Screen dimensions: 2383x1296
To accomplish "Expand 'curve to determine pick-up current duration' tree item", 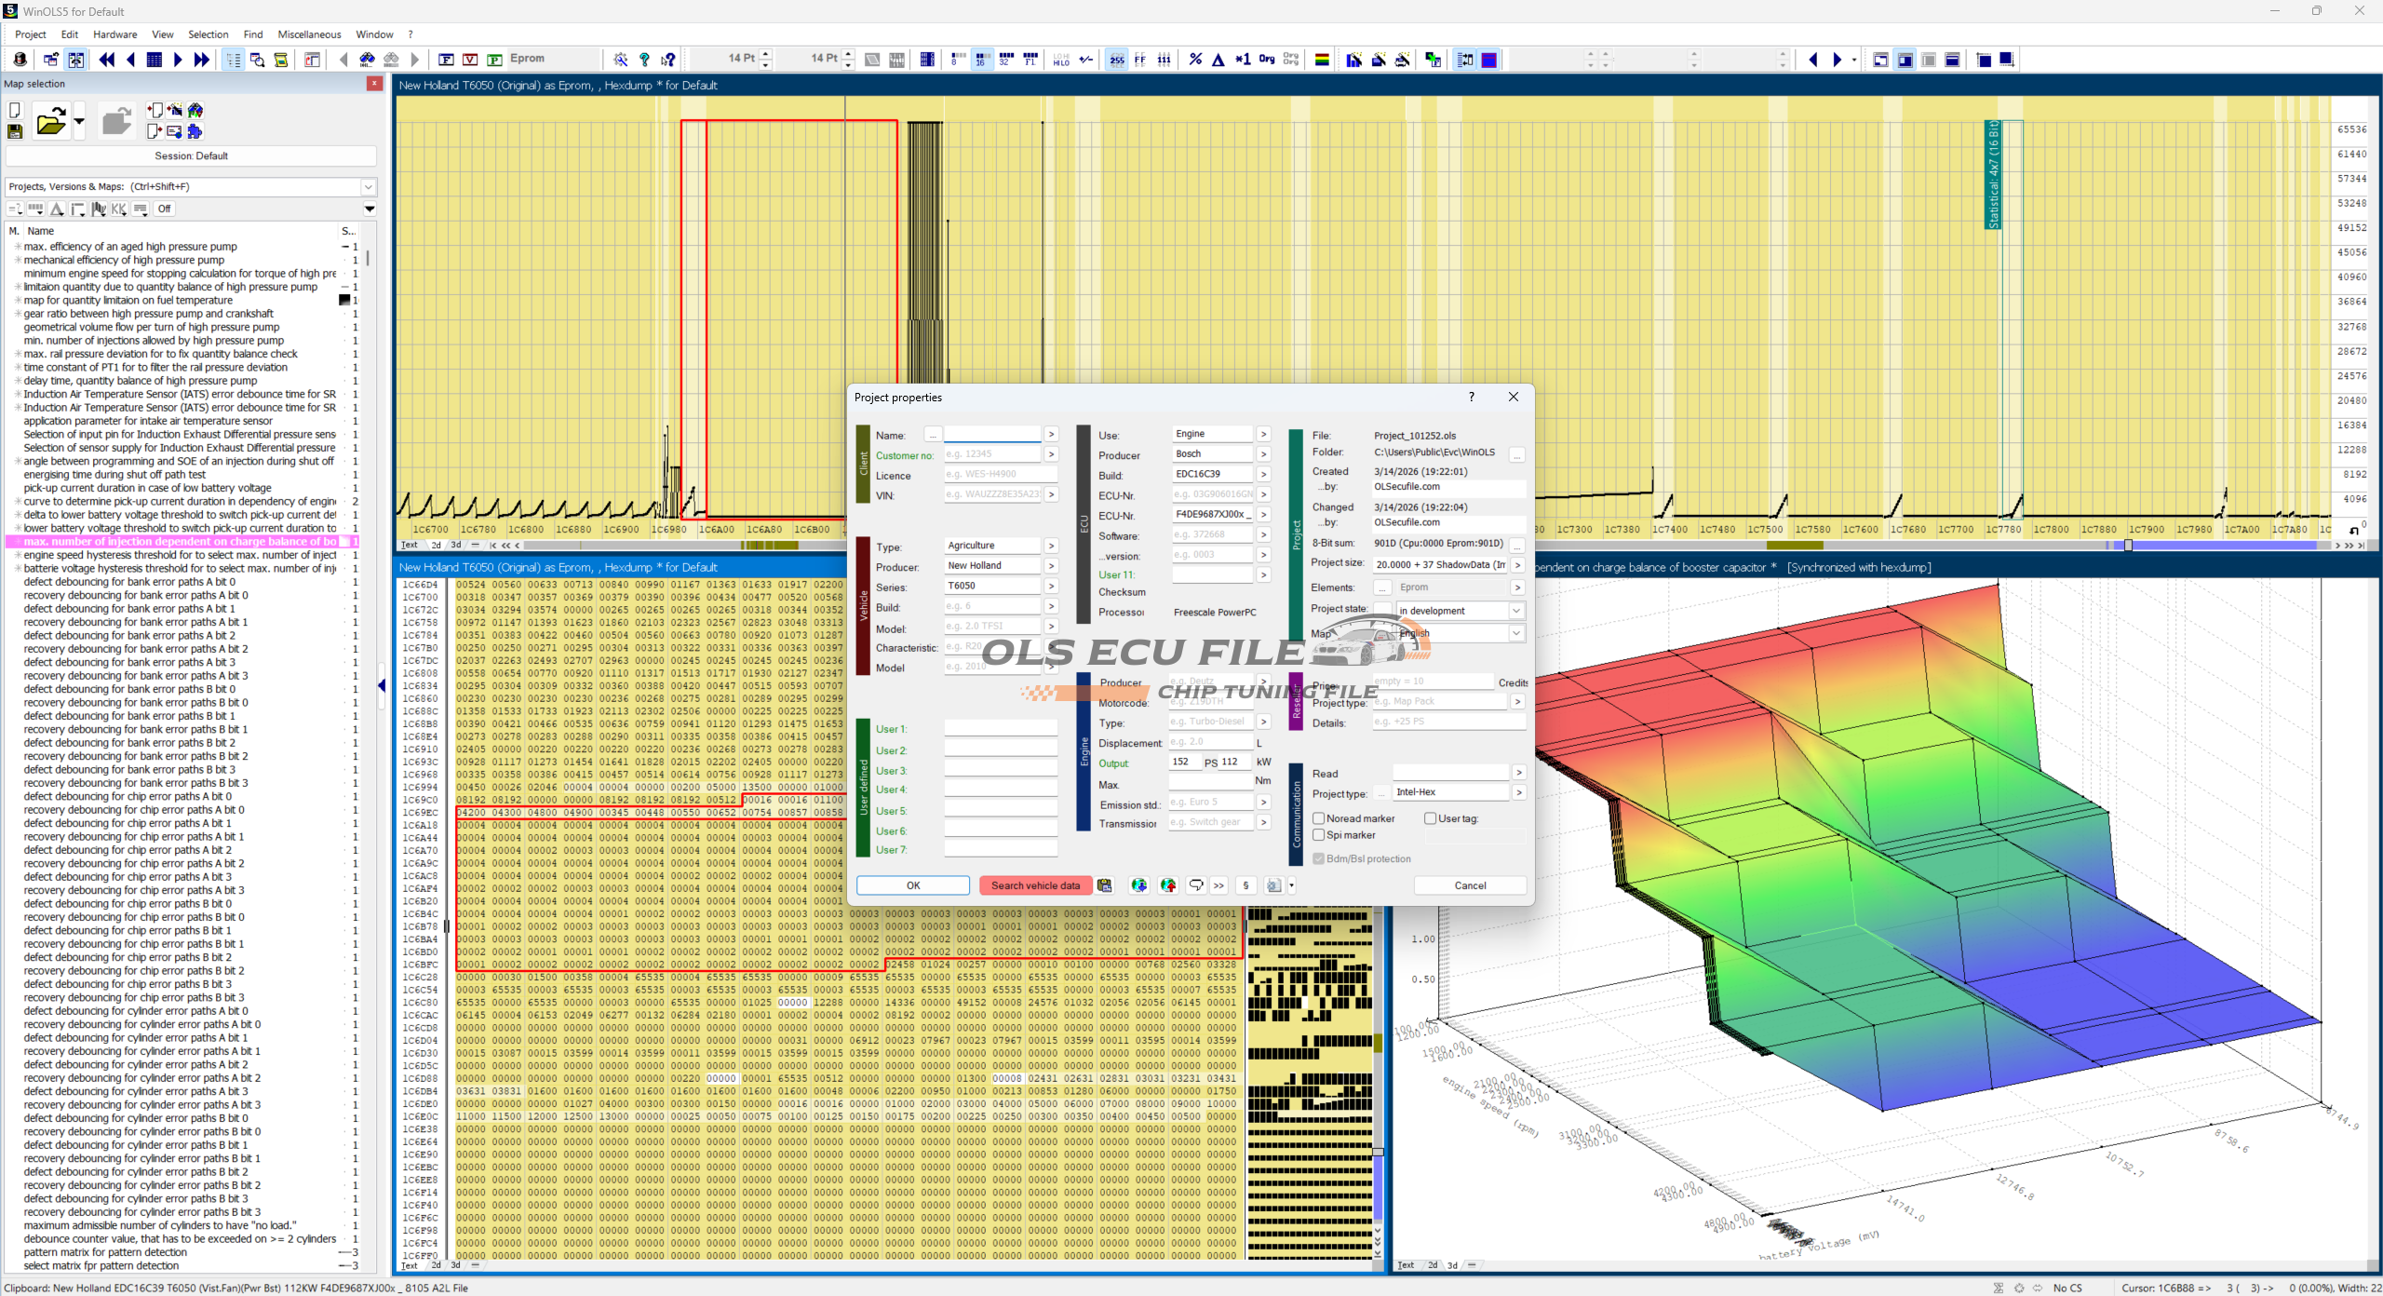I will (x=17, y=502).
